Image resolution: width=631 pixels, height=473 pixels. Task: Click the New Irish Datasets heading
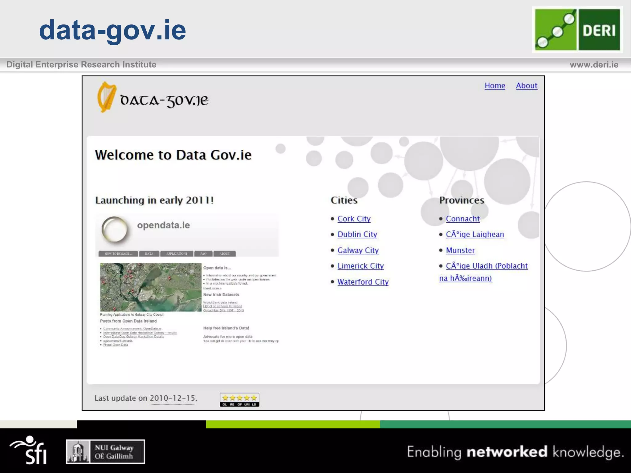pos(221,295)
